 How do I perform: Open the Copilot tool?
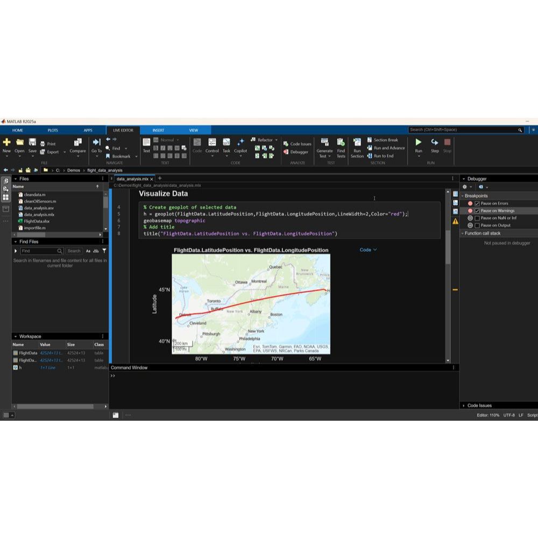pyautogui.click(x=240, y=142)
